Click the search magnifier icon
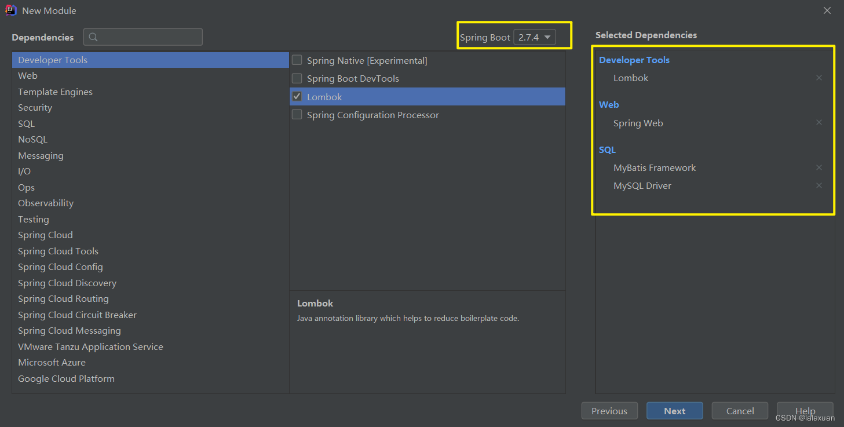The image size is (844, 427). coord(93,37)
